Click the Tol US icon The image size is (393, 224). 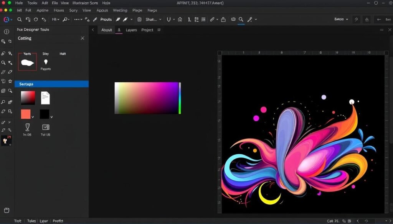(45, 127)
